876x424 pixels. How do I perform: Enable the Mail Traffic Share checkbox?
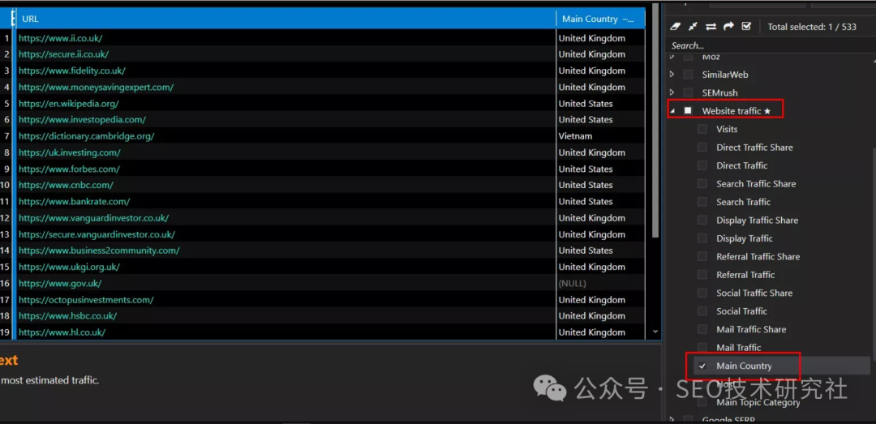coord(702,330)
